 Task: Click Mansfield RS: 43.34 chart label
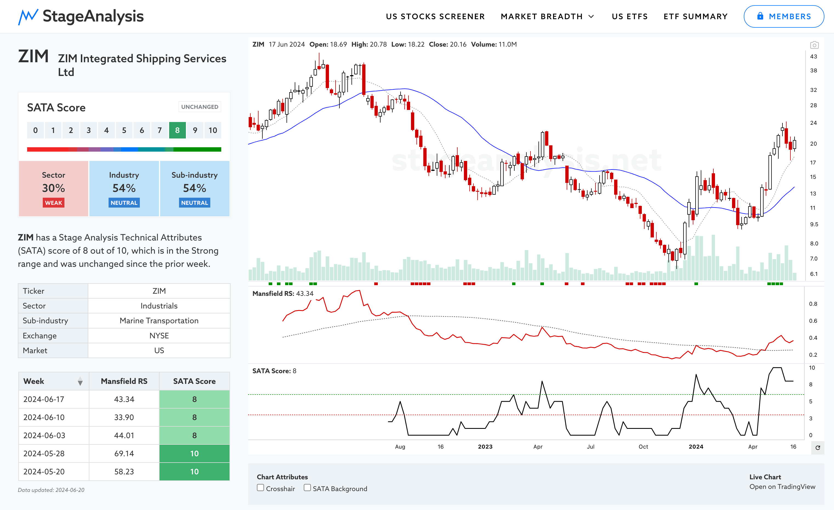pyautogui.click(x=283, y=293)
